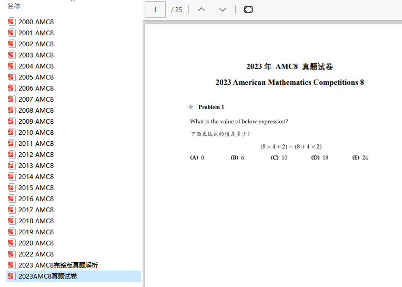Viewport: 402px width, 287px height.
Task: Click the PDF icon beside 2003 AMC8
Action: coord(11,55)
